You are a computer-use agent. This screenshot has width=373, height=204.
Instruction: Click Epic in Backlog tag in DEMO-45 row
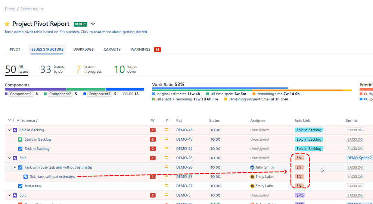[x=309, y=139]
